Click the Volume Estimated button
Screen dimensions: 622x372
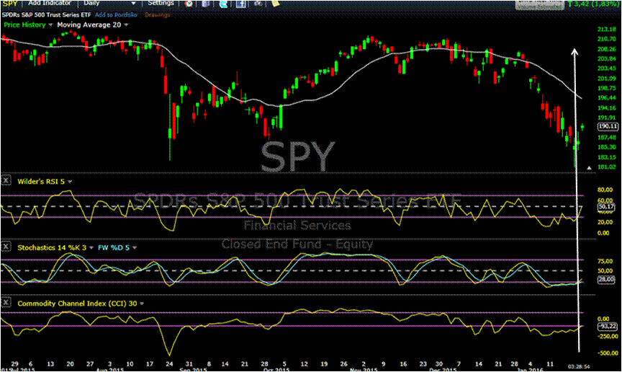point(539,4)
